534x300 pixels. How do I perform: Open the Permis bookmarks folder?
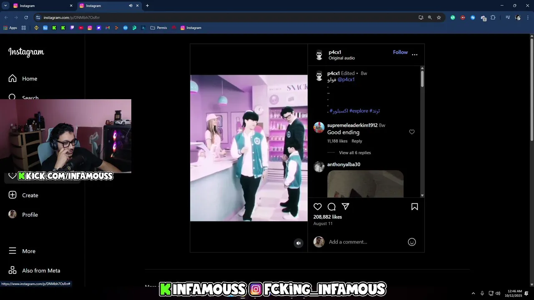coord(159,28)
